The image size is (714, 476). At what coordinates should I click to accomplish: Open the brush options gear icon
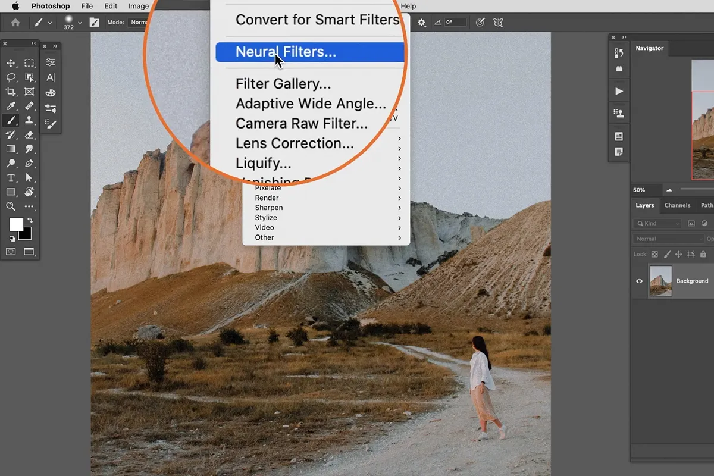[422, 23]
